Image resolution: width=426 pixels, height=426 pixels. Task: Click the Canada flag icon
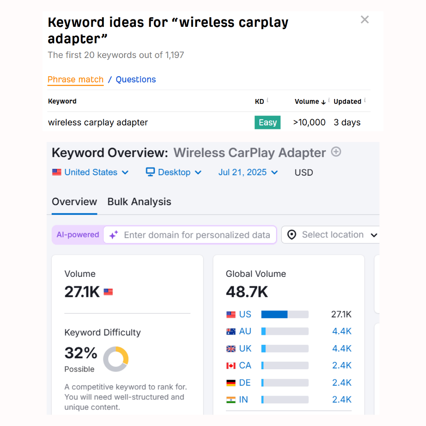(x=231, y=366)
